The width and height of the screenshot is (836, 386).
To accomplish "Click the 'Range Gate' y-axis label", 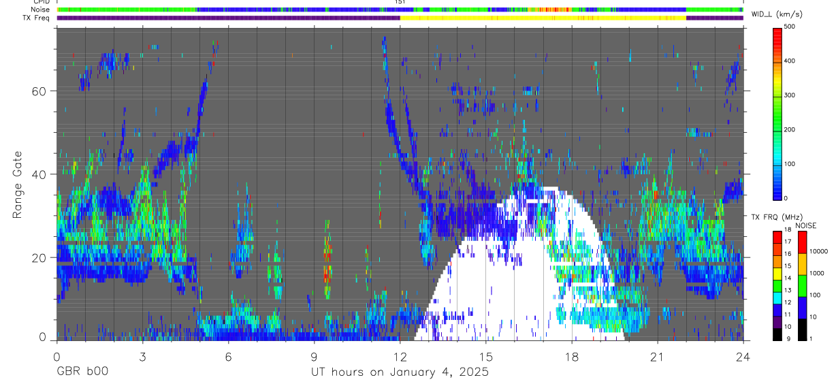I will [x=17, y=184].
